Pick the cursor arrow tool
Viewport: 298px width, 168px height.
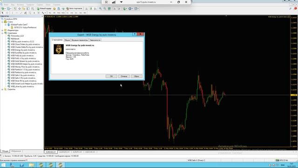(x=2, y=13)
